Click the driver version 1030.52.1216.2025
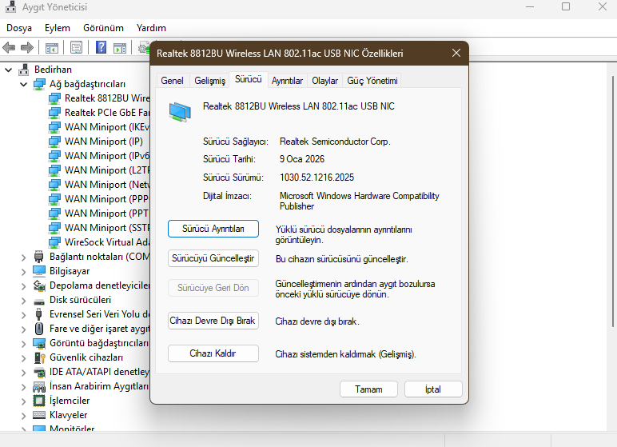The image size is (617, 447). [316, 178]
